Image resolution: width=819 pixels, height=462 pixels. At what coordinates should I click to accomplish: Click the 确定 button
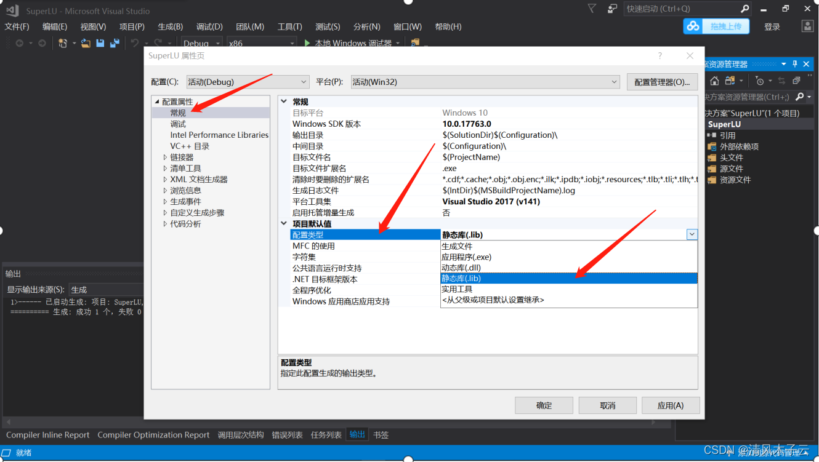(544, 405)
